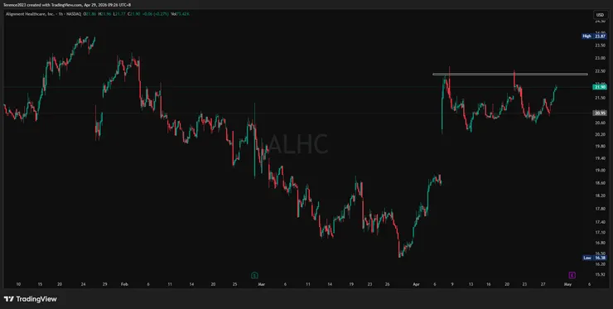613x309 pixels.
Task: Click the 17.80 price scale label
Action: [x=600, y=209]
